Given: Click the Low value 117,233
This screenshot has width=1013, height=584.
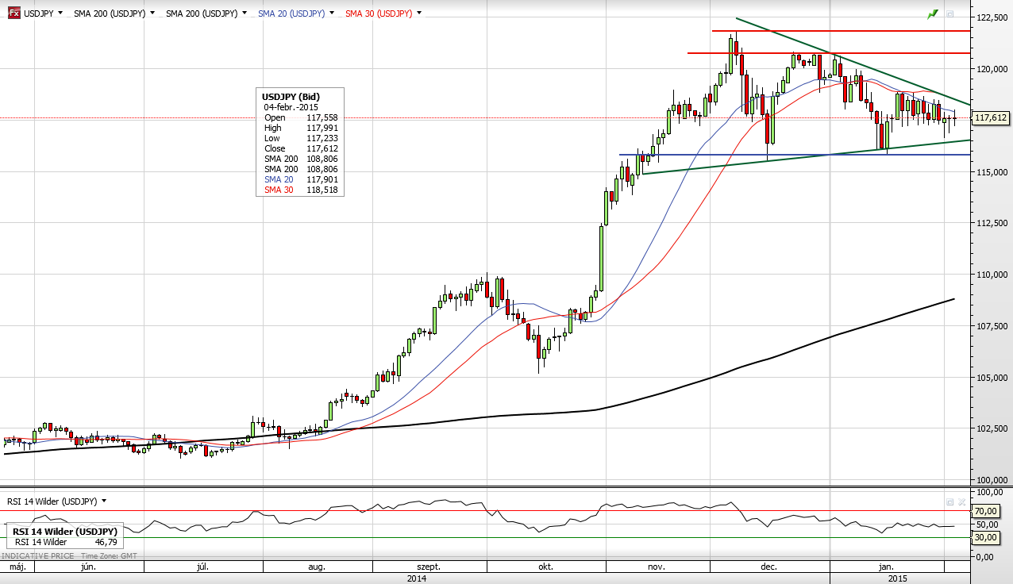Looking at the screenshot, I should [322, 138].
